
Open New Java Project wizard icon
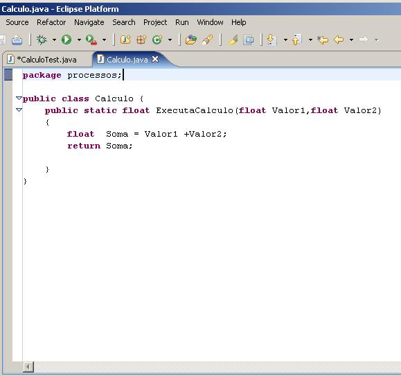(x=125, y=40)
